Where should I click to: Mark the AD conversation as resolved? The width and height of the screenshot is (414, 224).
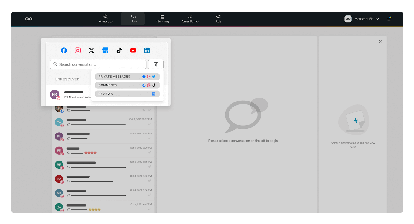coord(150,195)
